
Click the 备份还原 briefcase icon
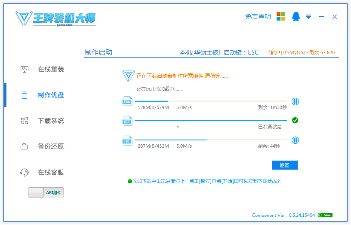[24, 146]
